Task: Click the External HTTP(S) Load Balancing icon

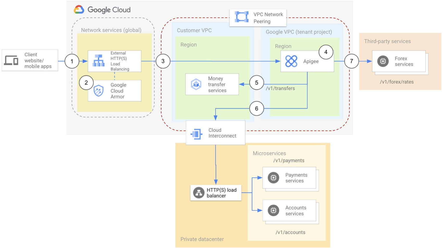Action: pyautogui.click(x=98, y=60)
